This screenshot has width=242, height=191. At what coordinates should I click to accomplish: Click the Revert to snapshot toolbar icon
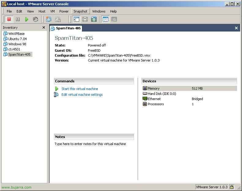click(x=58, y=19)
